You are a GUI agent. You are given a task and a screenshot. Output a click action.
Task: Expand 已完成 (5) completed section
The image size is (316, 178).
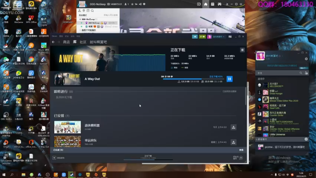[58, 150]
